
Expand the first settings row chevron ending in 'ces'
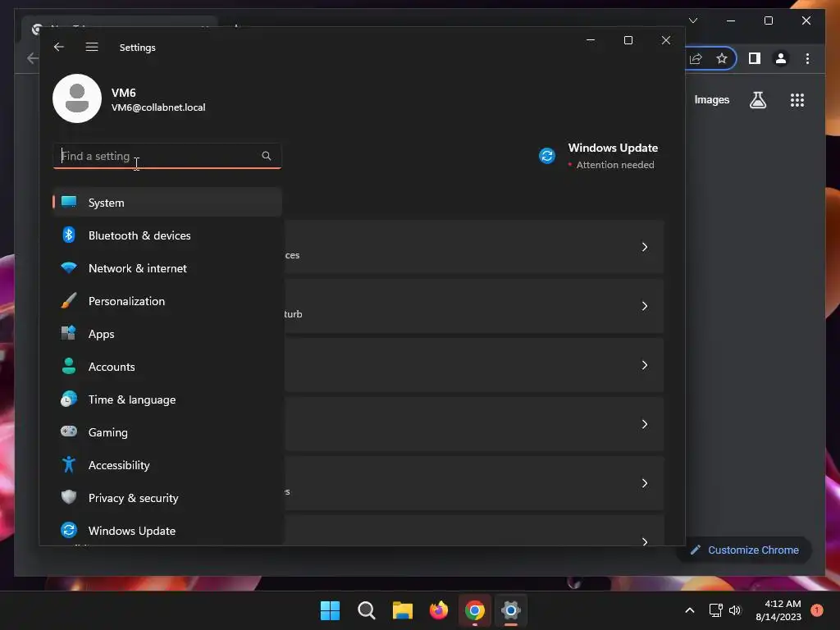coord(645,247)
